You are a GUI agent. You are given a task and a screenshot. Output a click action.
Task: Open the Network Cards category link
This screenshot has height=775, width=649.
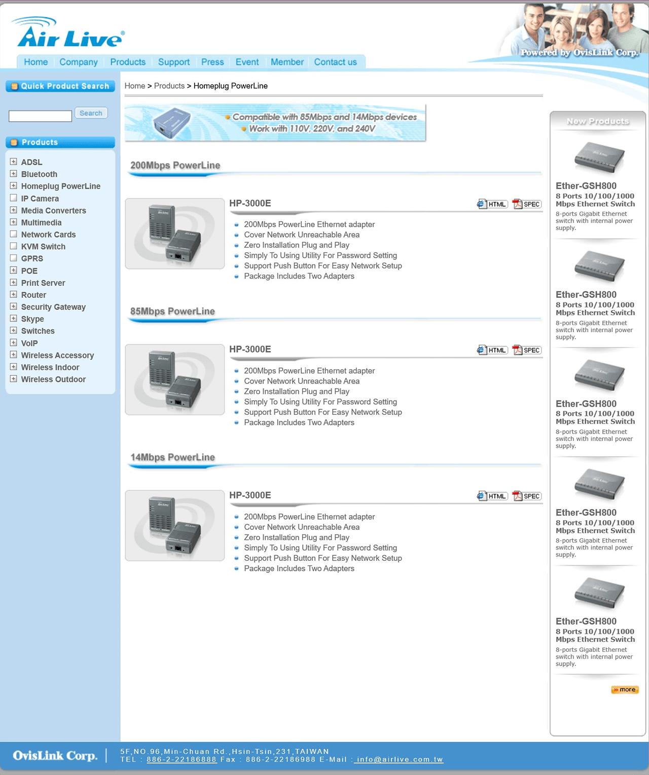click(x=48, y=235)
